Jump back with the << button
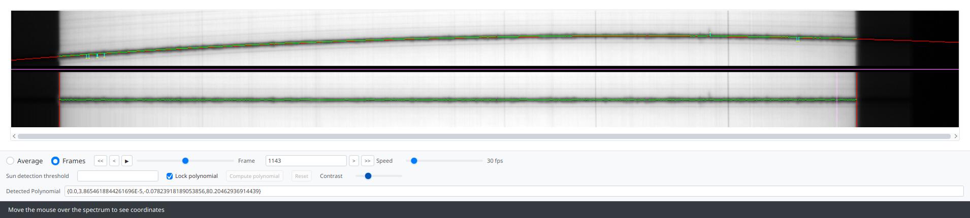This screenshot has width=970, height=218. coord(101,161)
